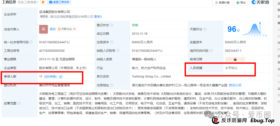
Task: Click the 天眼评分 distribution chart
Action: tap(255, 29)
